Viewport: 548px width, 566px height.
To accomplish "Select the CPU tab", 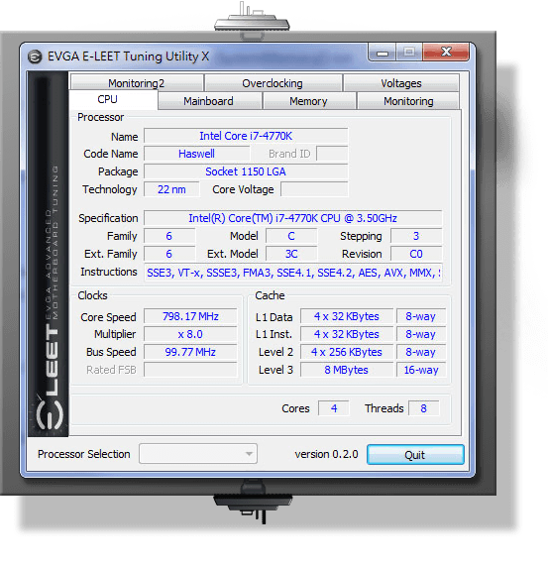I will (x=107, y=99).
